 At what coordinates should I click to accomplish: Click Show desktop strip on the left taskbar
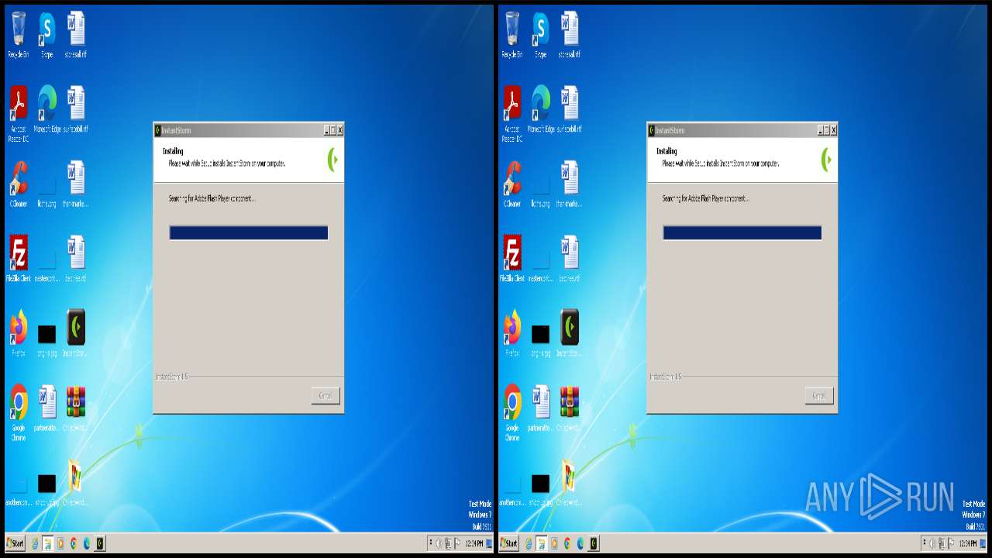coord(489,543)
